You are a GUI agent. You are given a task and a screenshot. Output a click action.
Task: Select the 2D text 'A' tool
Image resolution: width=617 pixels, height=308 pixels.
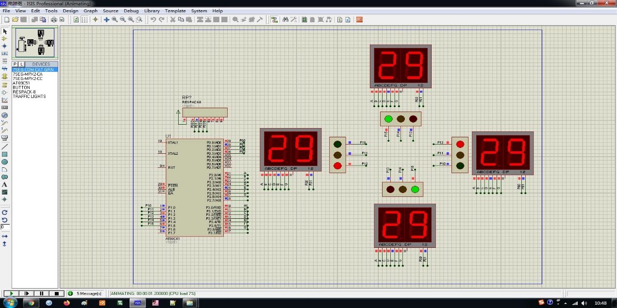point(5,184)
